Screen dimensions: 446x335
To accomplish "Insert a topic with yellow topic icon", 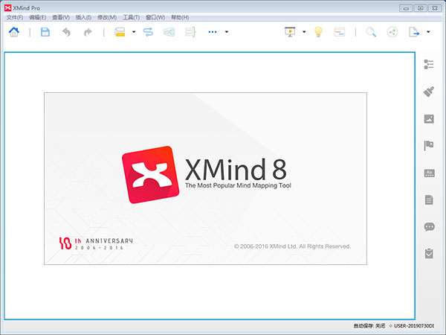I will (120, 32).
